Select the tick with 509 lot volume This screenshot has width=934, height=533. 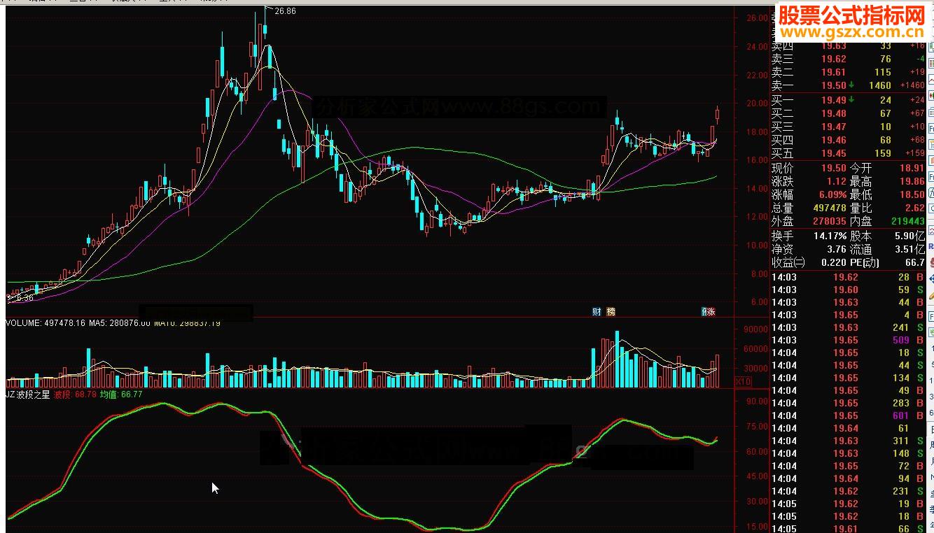pos(847,340)
